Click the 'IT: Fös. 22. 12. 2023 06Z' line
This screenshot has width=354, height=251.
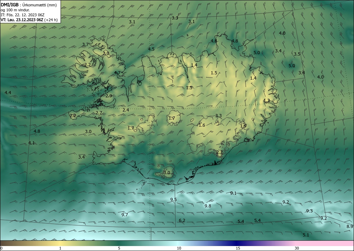coord(23,15)
